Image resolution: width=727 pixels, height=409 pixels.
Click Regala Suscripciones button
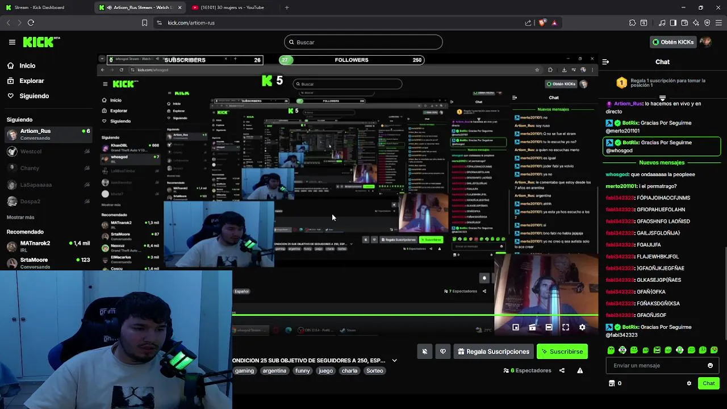(x=492, y=352)
